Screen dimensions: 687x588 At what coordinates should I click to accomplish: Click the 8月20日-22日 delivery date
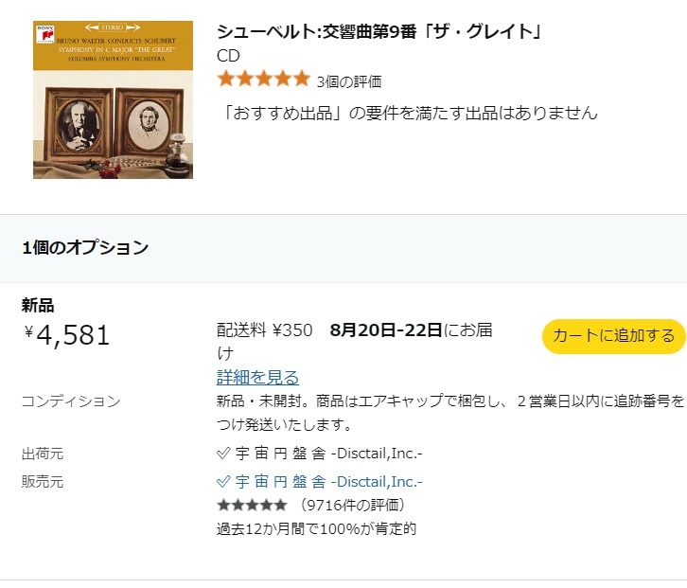386,330
